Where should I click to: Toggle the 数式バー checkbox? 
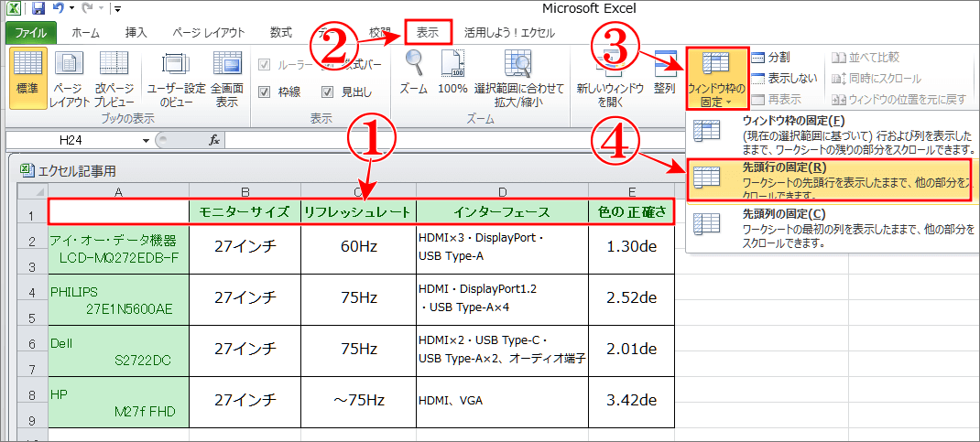(328, 65)
